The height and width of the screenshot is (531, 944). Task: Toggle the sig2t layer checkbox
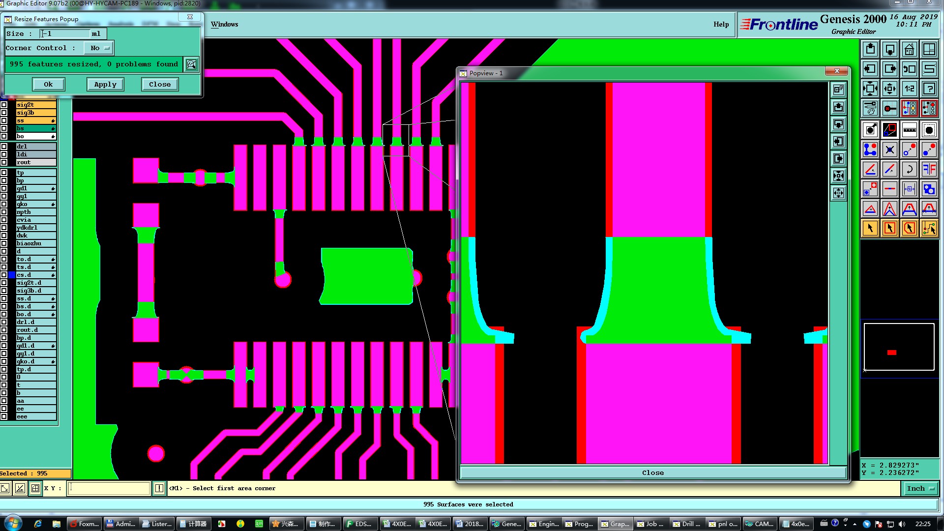(x=4, y=105)
